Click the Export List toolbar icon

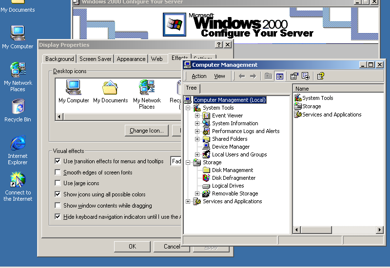coord(306,76)
